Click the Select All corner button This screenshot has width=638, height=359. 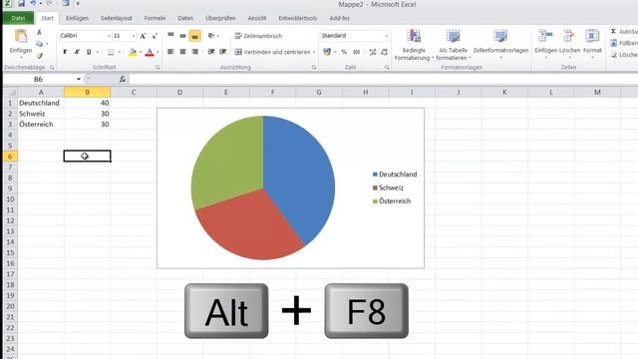tap(11, 93)
